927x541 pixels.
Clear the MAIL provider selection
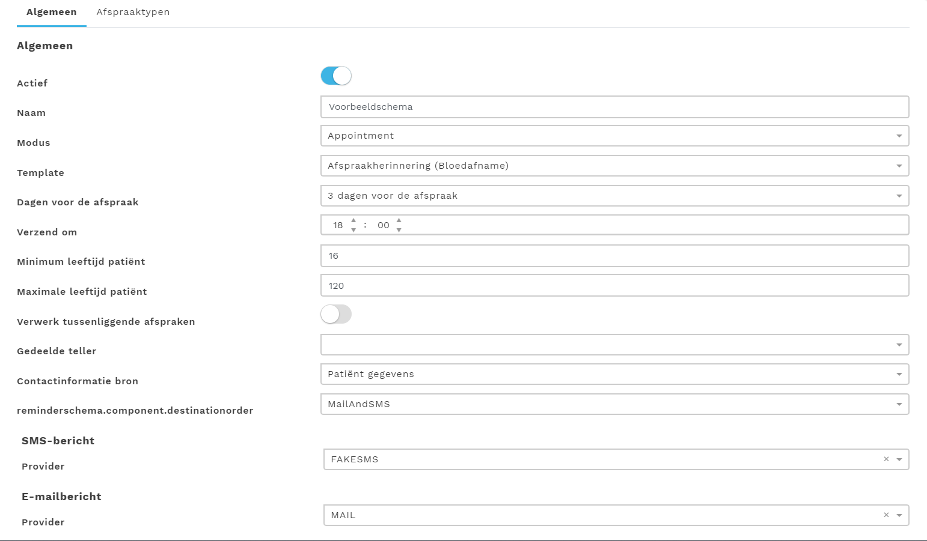[886, 515]
